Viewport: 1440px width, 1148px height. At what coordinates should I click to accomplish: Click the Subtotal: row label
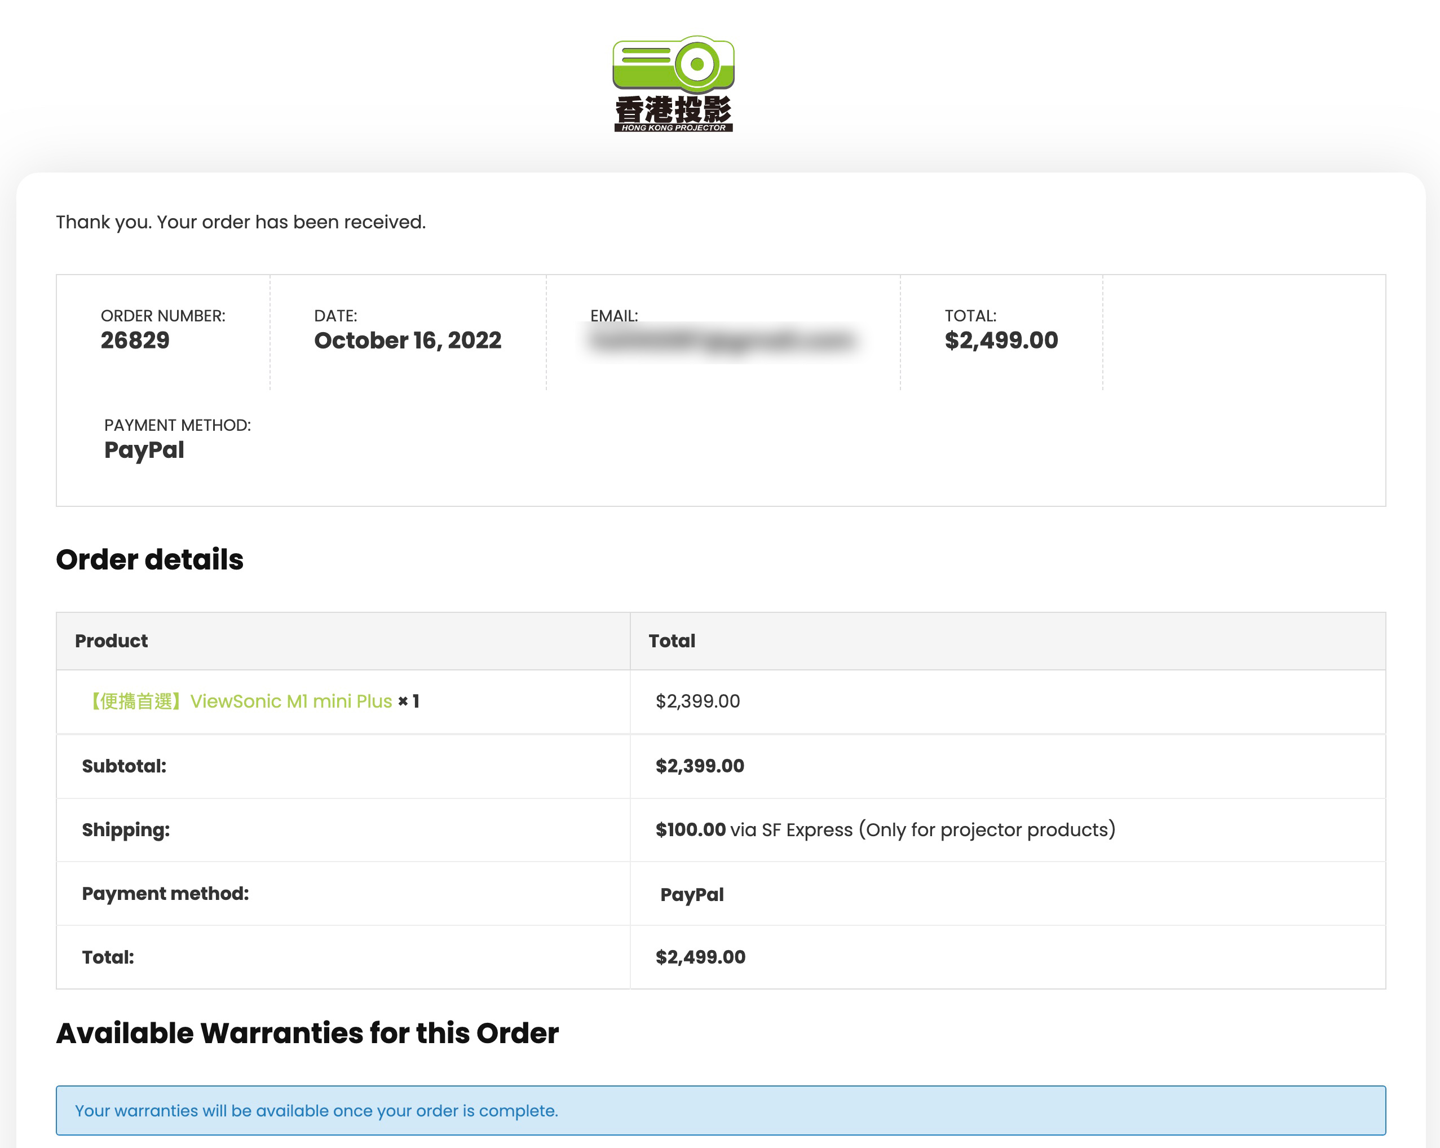point(124,766)
